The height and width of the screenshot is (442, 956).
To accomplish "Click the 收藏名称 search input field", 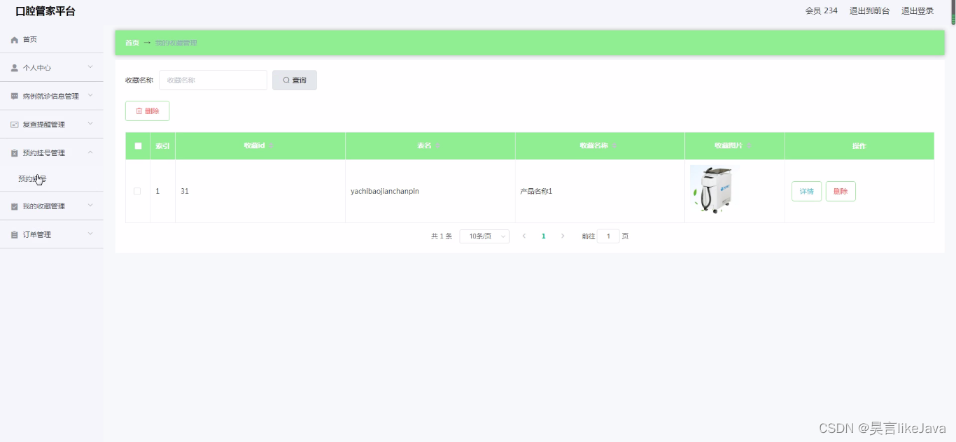I will 213,80.
